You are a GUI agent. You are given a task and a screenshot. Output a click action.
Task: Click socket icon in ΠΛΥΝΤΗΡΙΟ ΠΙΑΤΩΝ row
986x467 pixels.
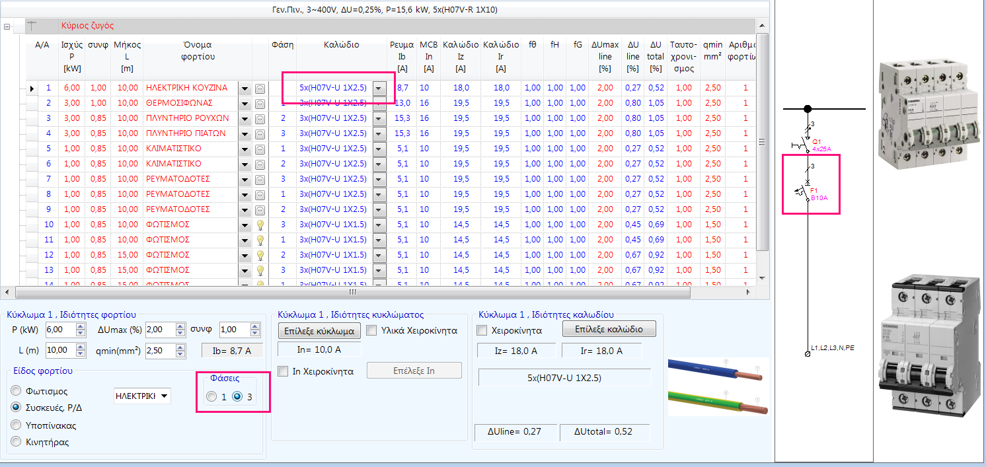point(260,133)
